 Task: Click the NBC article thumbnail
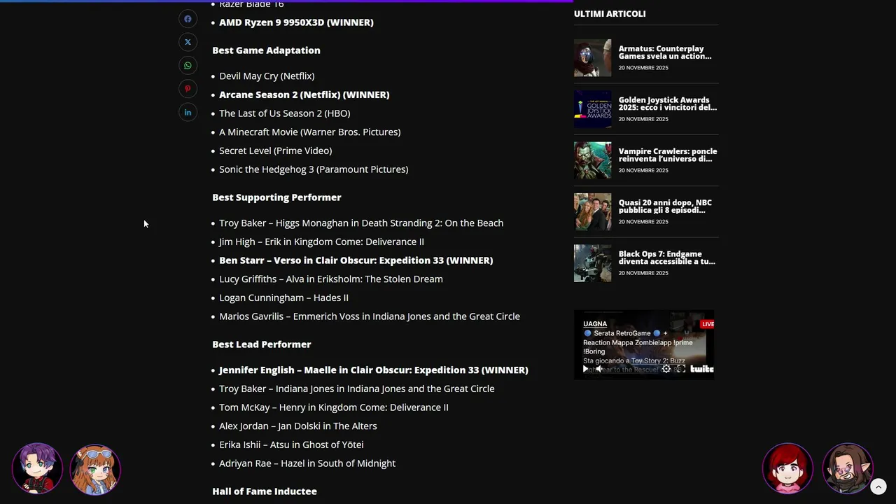click(592, 211)
